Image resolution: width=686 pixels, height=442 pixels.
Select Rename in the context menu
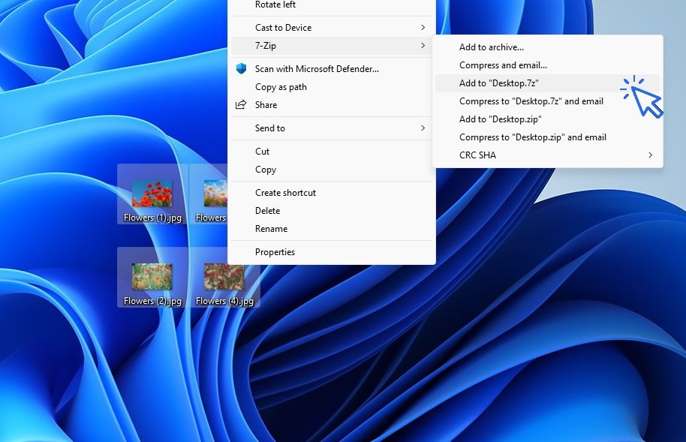tap(271, 229)
